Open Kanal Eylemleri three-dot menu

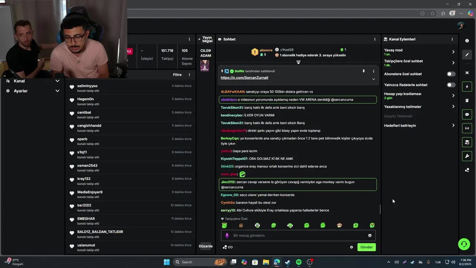coord(452,39)
